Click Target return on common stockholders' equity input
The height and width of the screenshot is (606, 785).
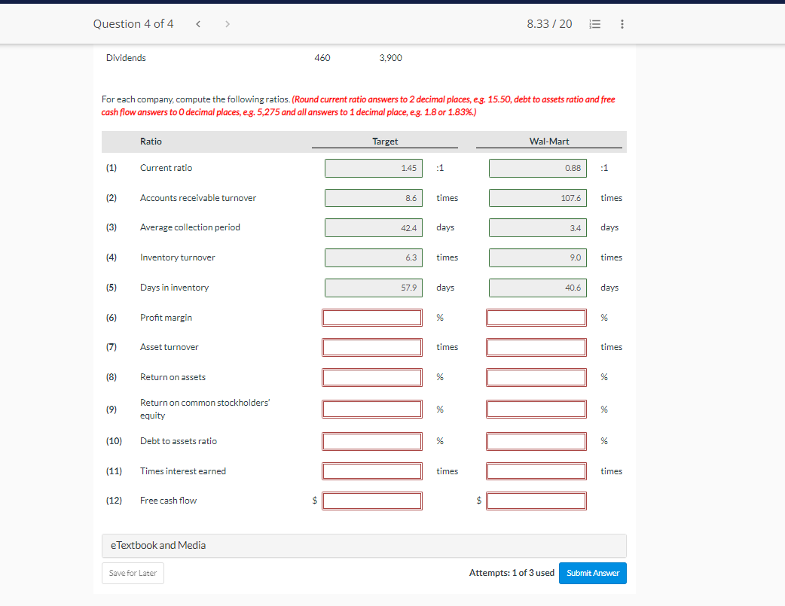coord(372,409)
